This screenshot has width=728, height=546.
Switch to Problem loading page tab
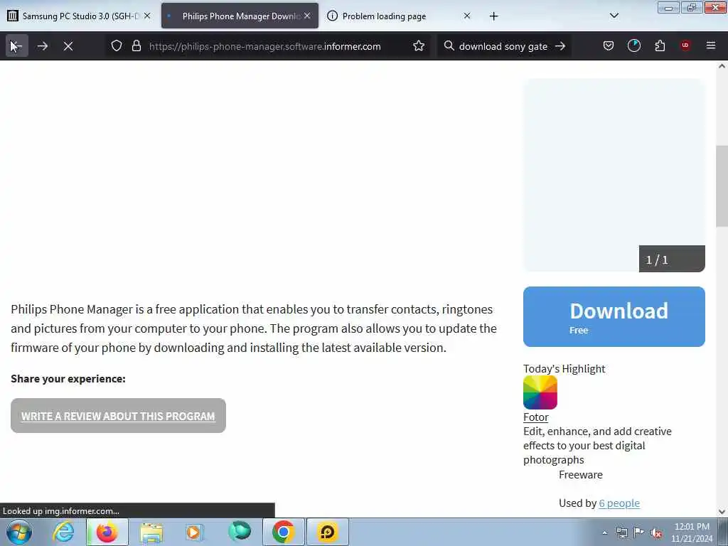point(400,16)
